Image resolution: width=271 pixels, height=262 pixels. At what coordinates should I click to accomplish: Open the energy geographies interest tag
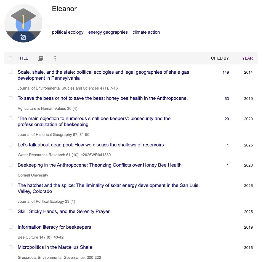click(x=108, y=32)
